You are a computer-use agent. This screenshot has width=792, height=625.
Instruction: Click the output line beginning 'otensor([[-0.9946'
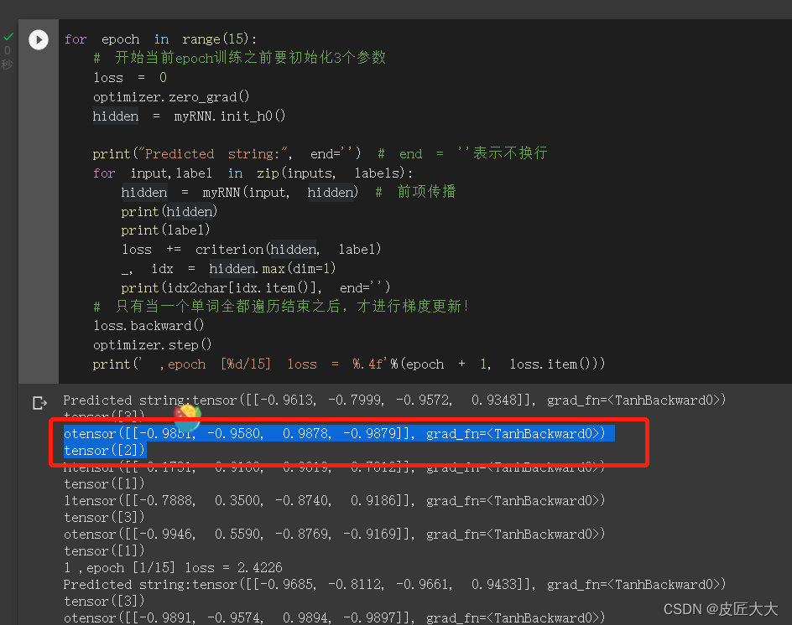[x=335, y=534]
